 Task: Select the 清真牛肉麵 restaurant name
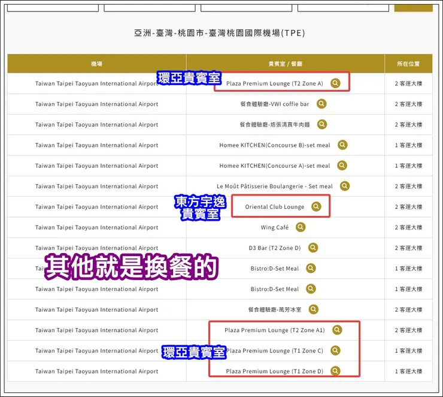tap(275, 125)
